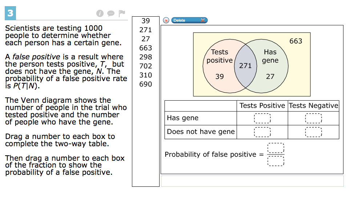Select the number 690 from the list

(146, 84)
